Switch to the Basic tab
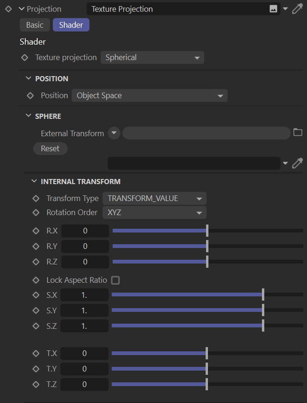 pyautogui.click(x=35, y=25)
